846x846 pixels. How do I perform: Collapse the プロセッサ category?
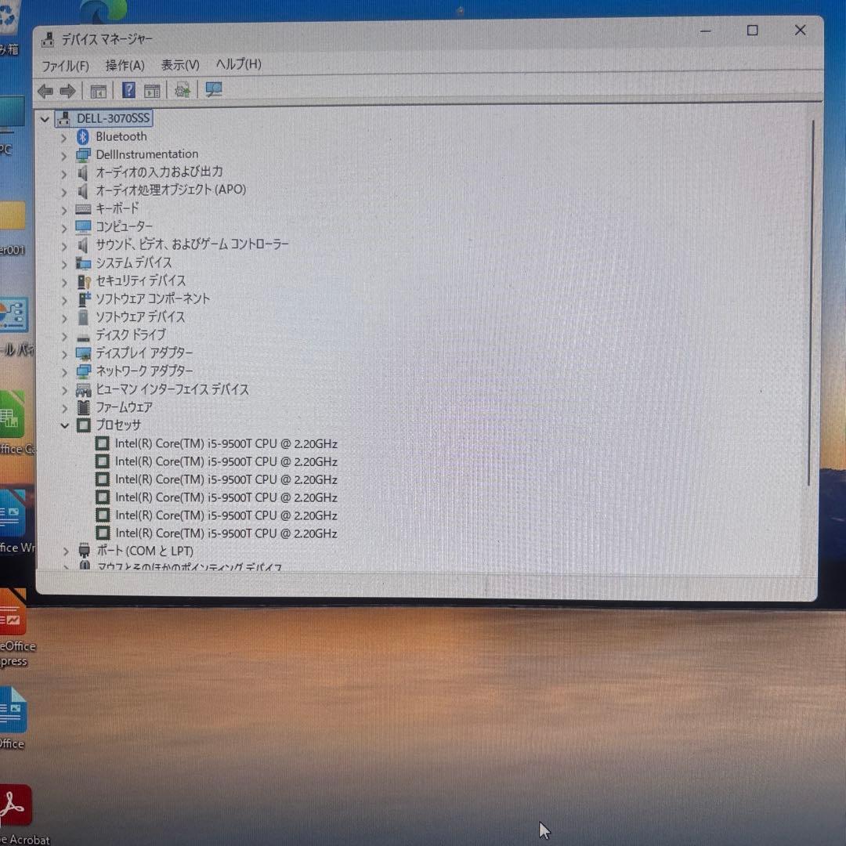pos(64,425)
